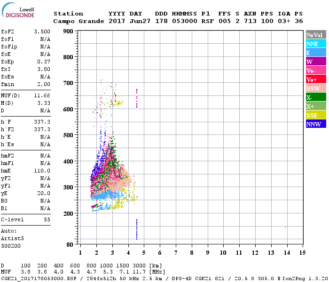
Task: Click the 15 MHz frequency axis label
Action: point(302,252)
